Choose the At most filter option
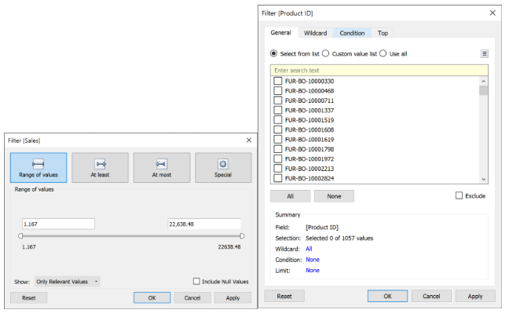Screen dimensions: 509x317 click(162, 168)
